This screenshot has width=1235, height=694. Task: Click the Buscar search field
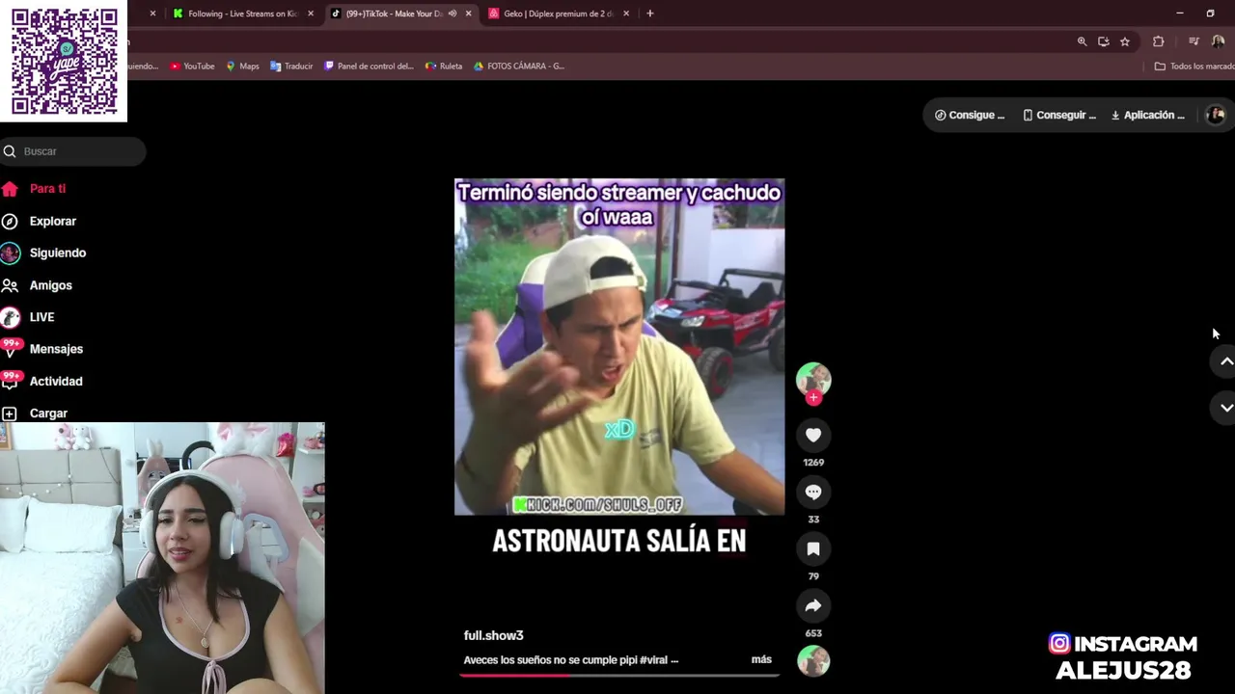click(x=73, y=151)
